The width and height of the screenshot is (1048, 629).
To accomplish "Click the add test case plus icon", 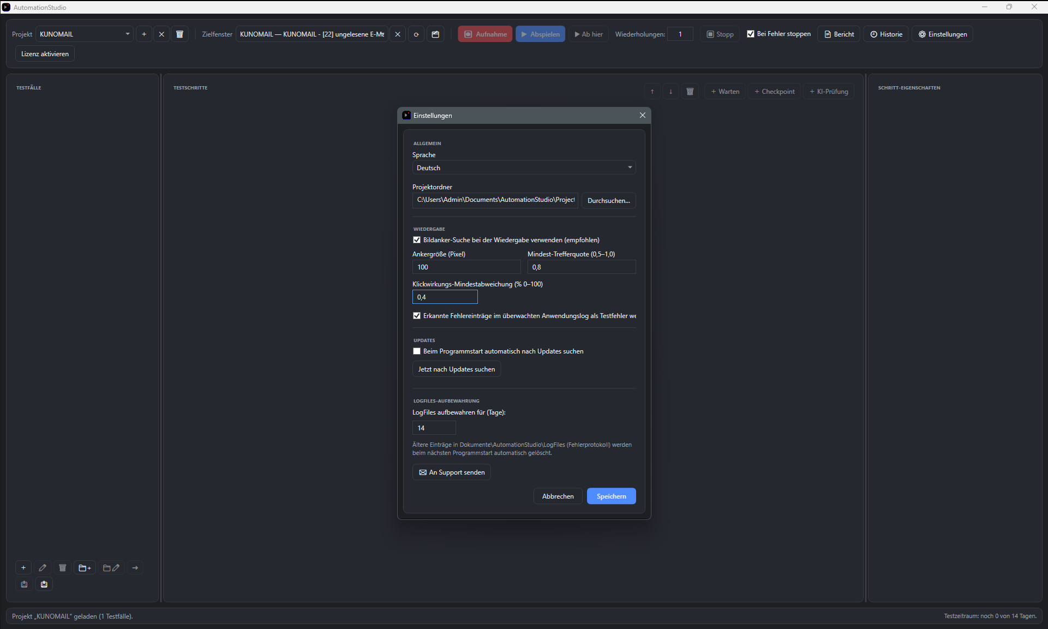I will (23, 568).
